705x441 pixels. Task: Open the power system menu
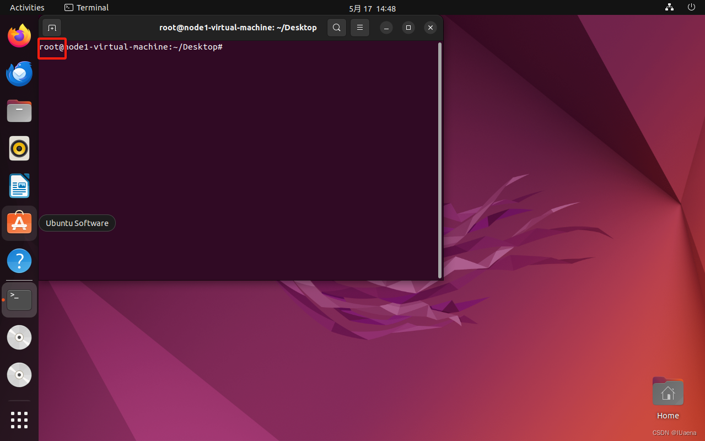tap(691, 8)
